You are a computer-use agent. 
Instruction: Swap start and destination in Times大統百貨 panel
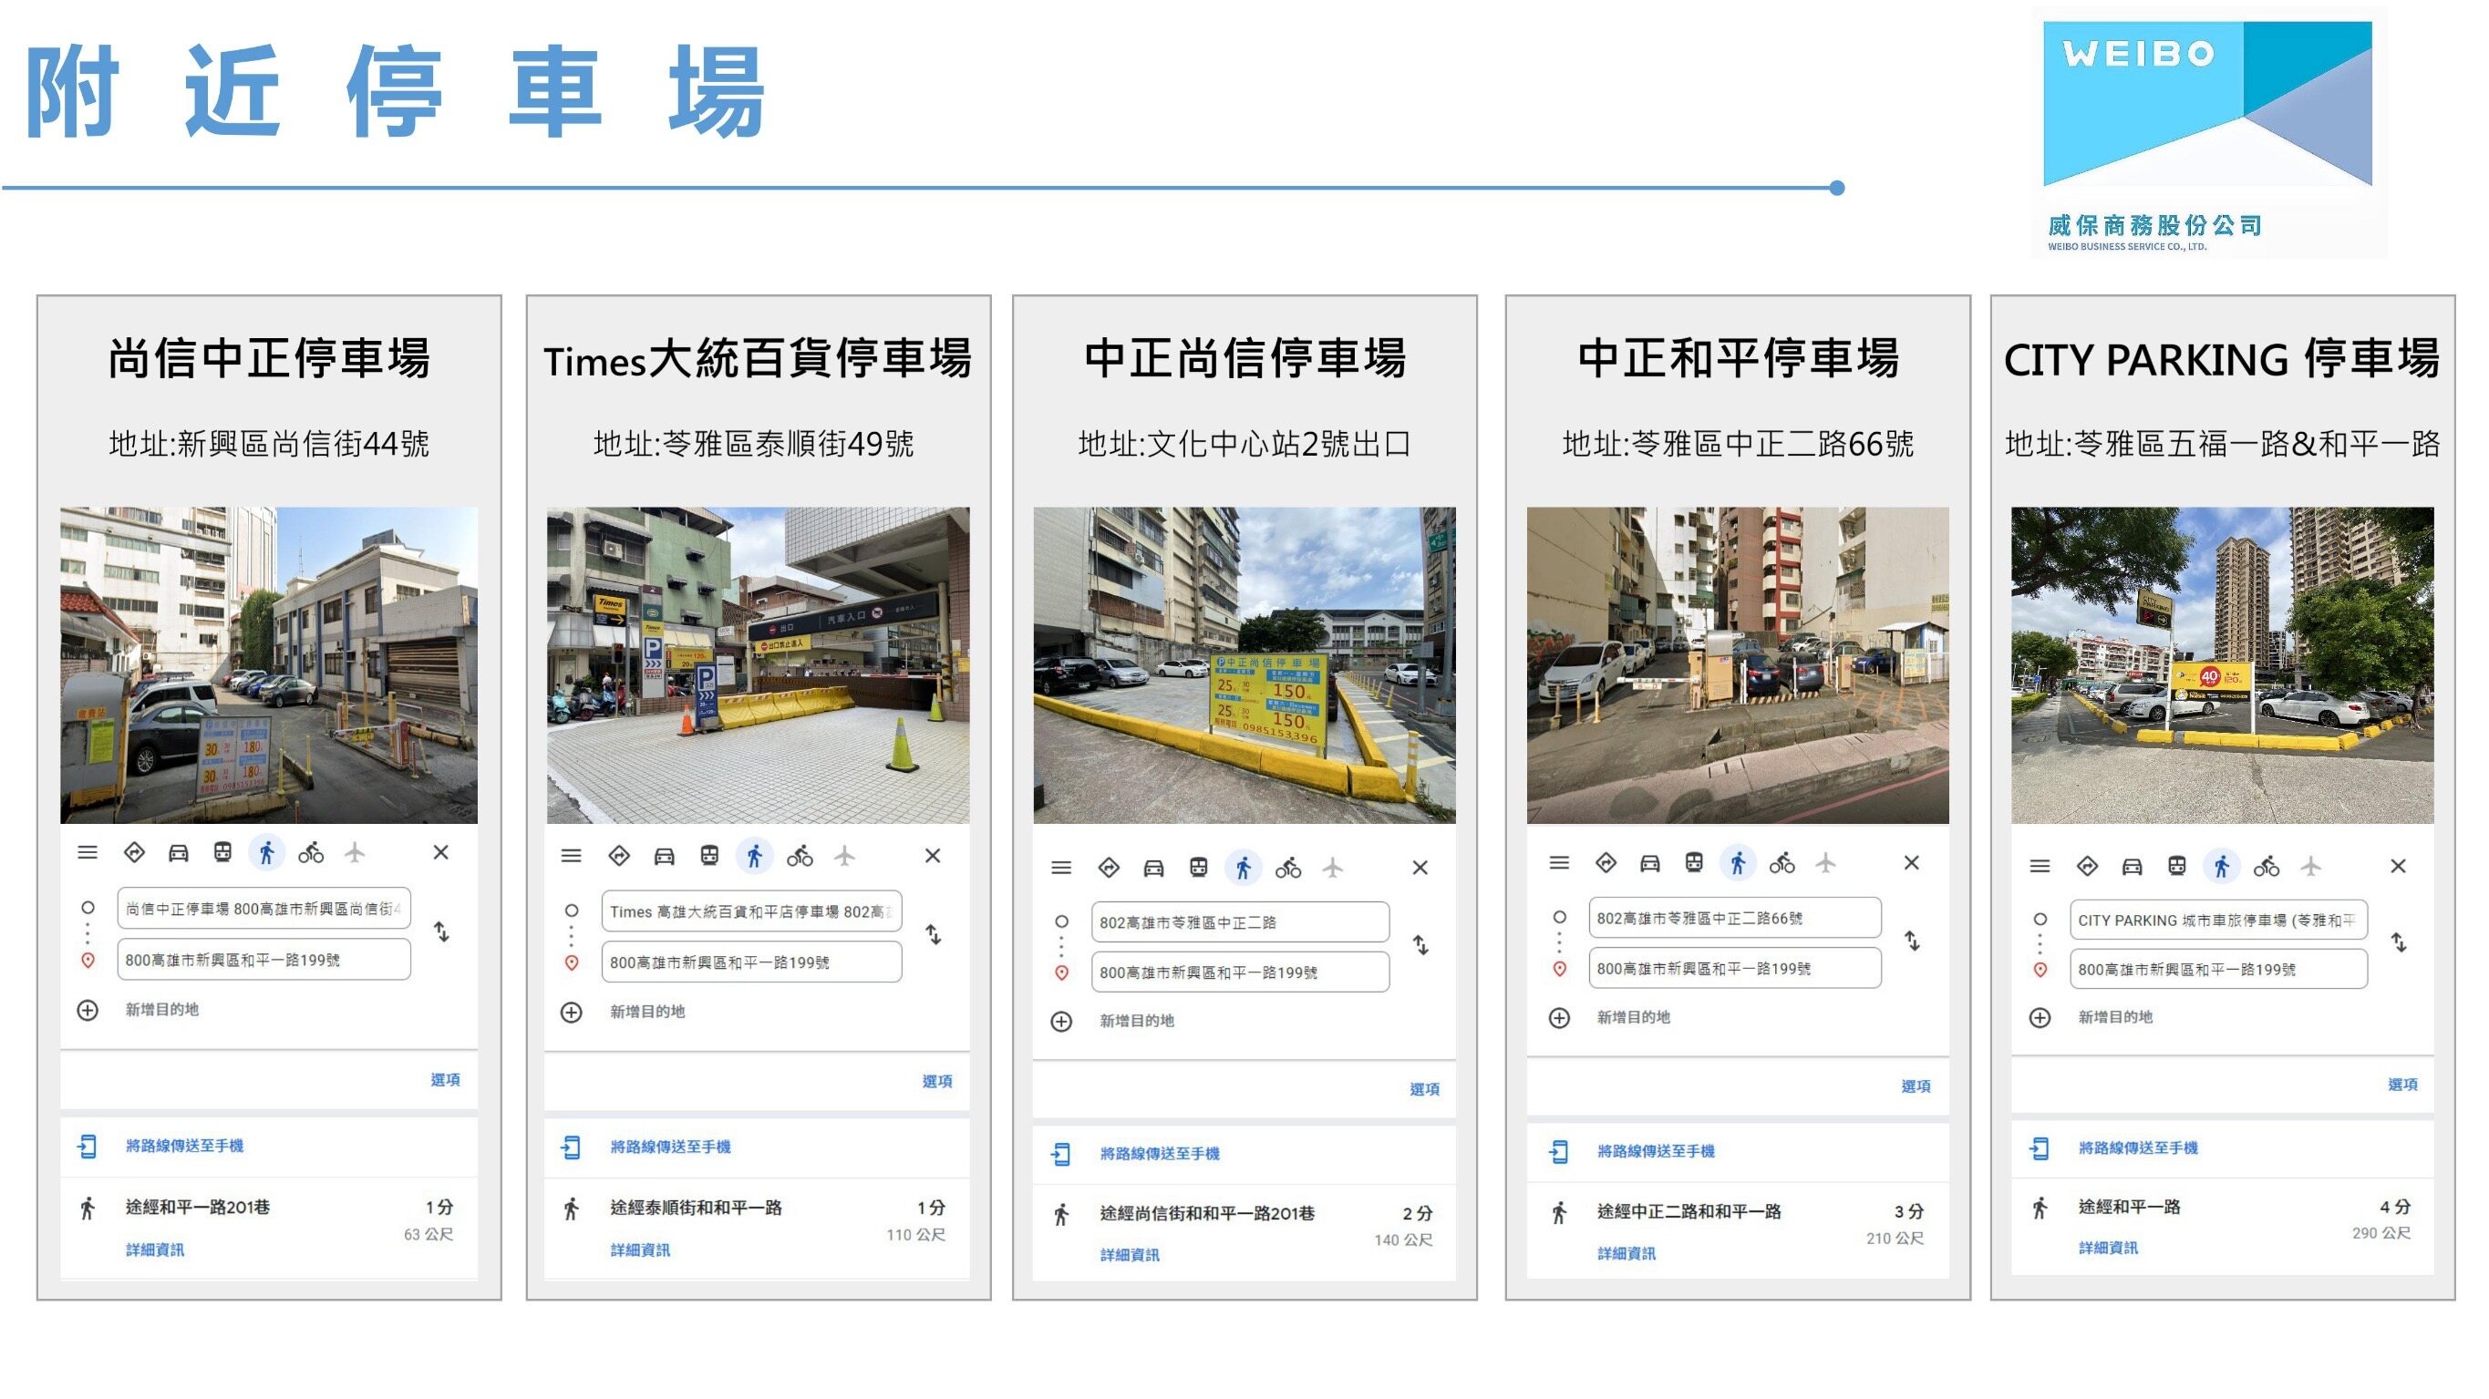click(933, 934)
